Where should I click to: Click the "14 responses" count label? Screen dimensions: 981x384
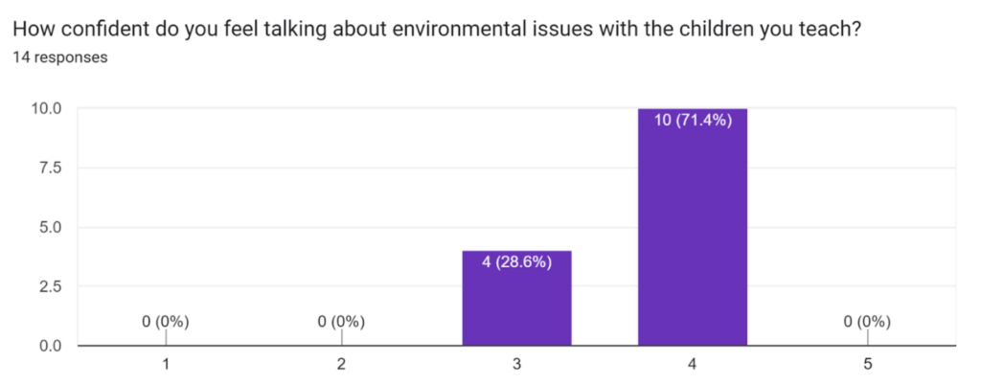point(59,57)
